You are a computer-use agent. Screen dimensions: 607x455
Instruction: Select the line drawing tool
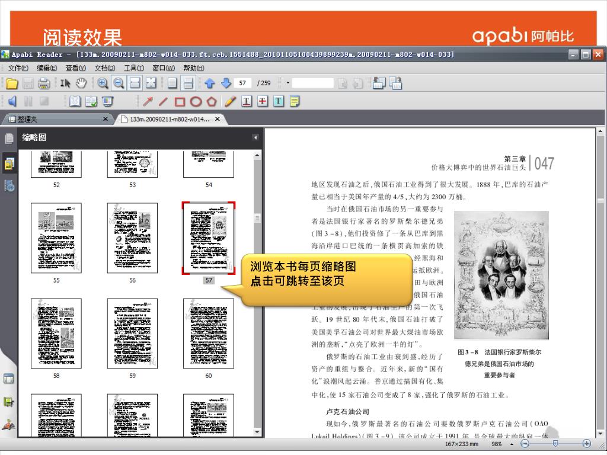click(164, 101)
